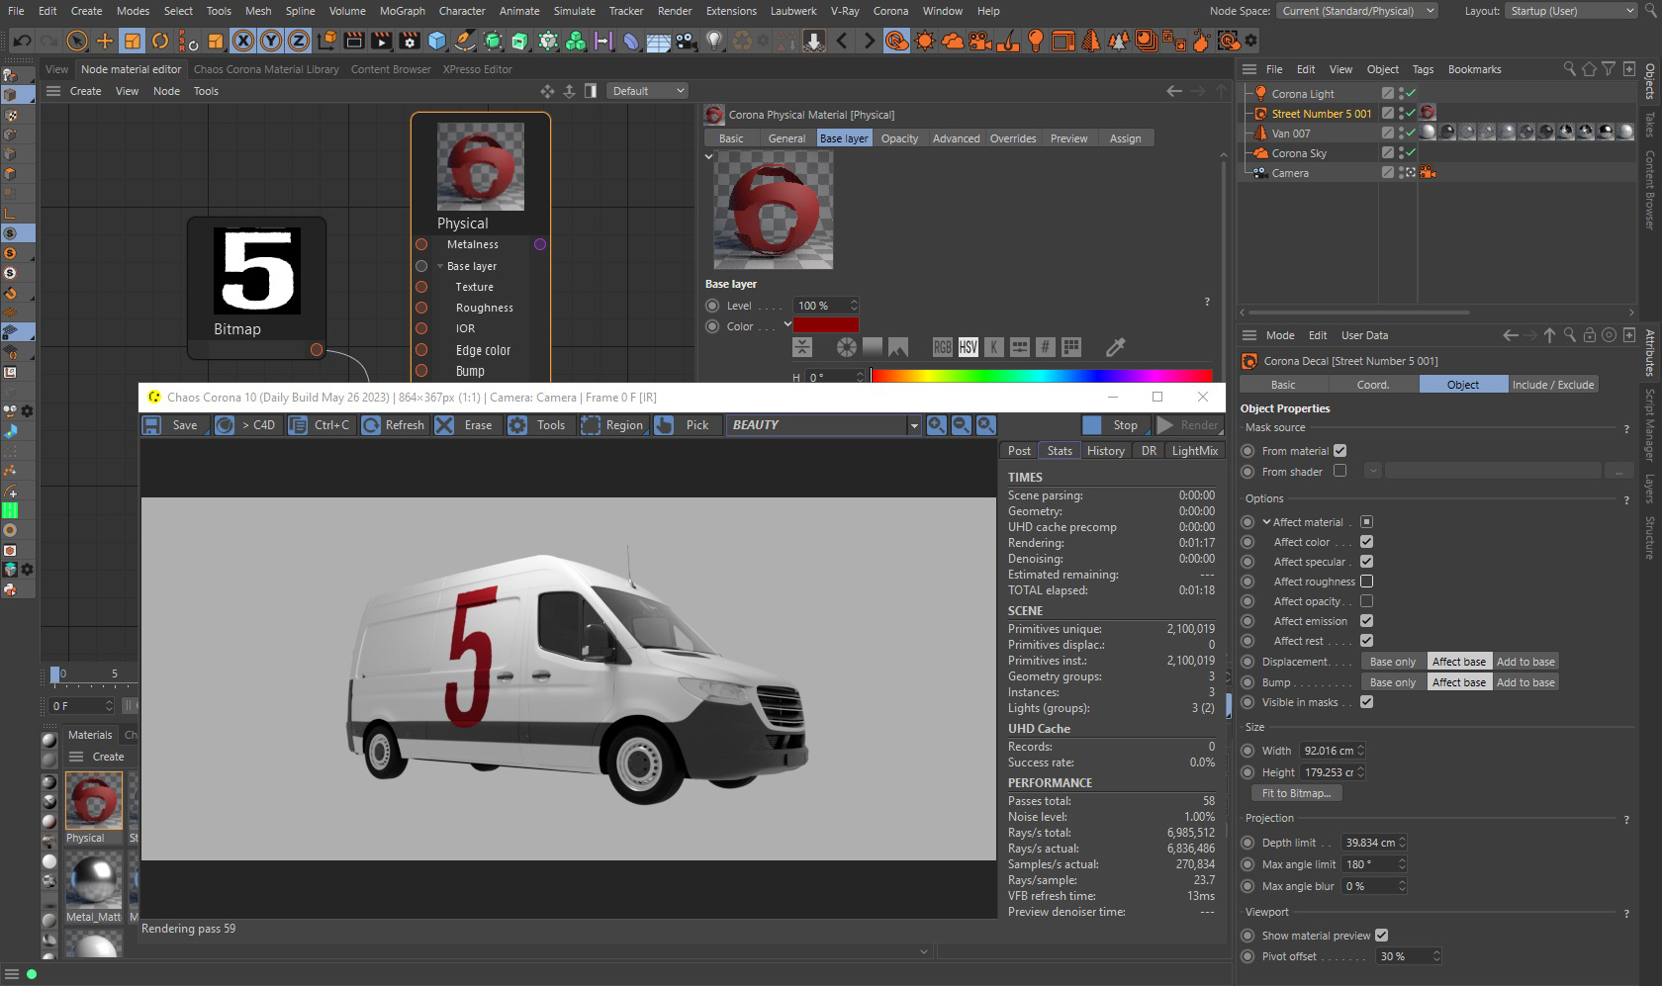Click the Width 92.016 cm field

tap(1333, 751)
